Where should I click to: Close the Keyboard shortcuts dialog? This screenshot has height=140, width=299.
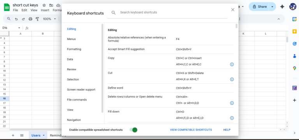(233, 10)
